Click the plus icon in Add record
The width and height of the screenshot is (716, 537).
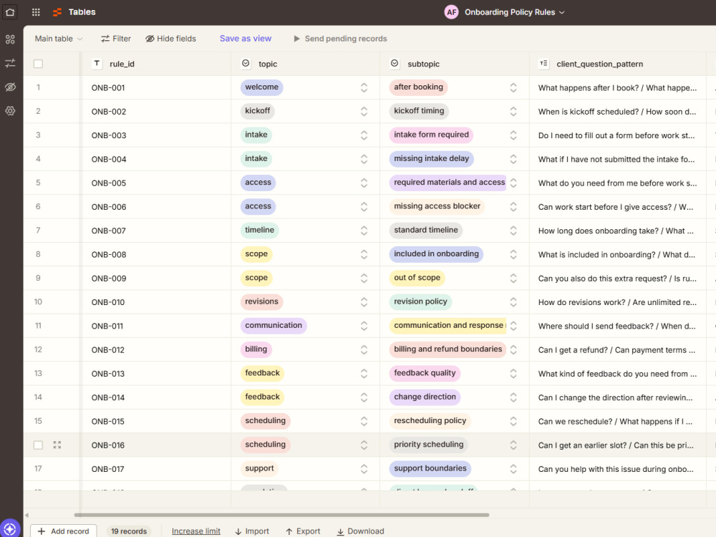pyautogui.click(x=42, y=531)
